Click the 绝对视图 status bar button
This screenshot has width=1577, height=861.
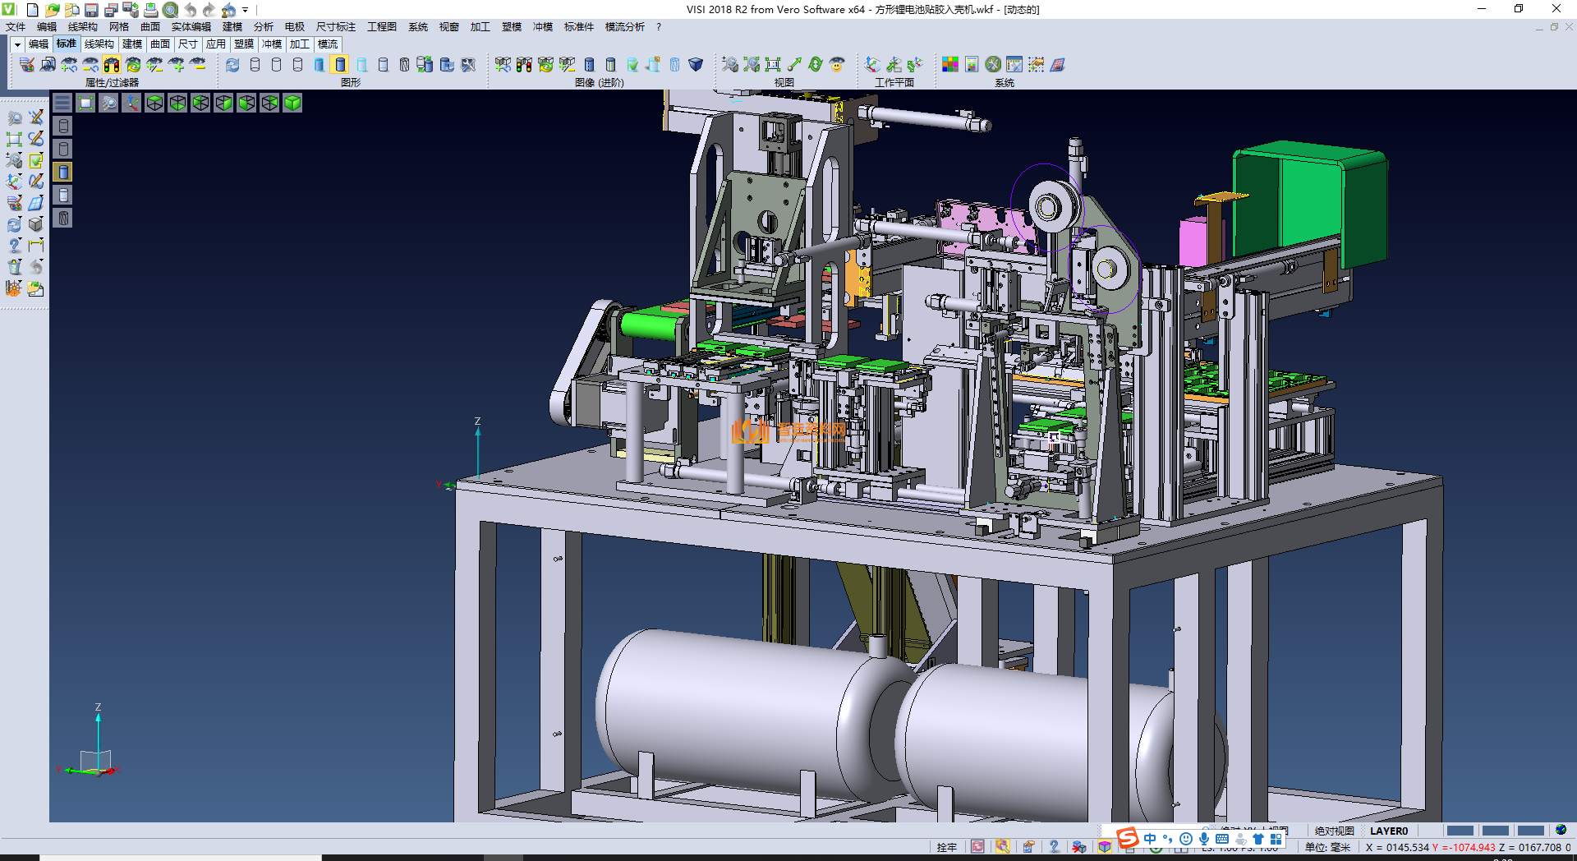click(x=1334, y=831)
